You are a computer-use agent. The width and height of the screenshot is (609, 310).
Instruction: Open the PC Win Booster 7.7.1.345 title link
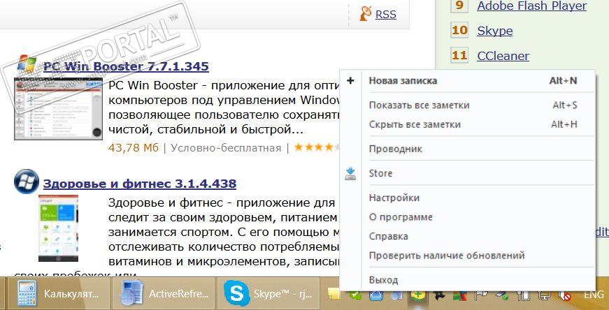(x=126, y=66)
